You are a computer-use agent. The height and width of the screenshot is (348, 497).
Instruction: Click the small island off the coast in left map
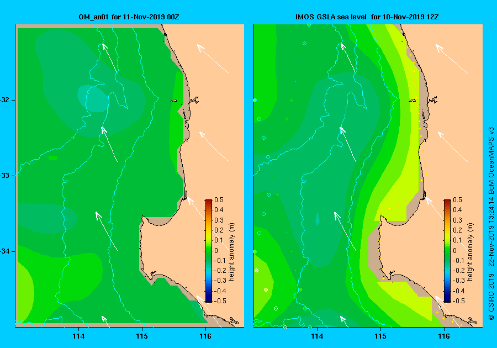174,101
